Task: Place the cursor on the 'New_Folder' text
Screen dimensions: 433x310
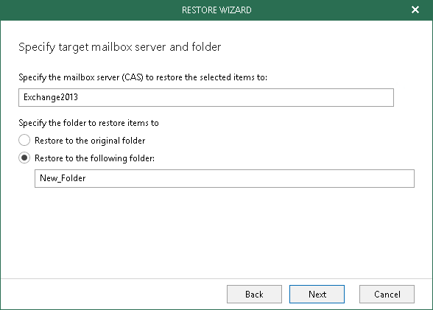Action: (63, 178)
